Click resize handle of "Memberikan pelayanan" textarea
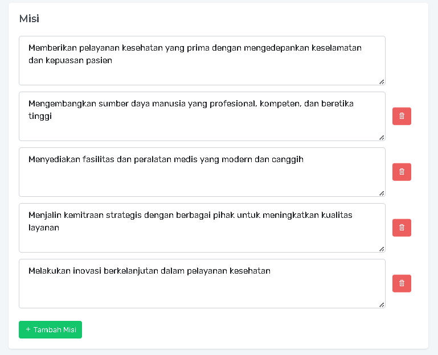Screen dimensions: 438x355 pos(381,81)
